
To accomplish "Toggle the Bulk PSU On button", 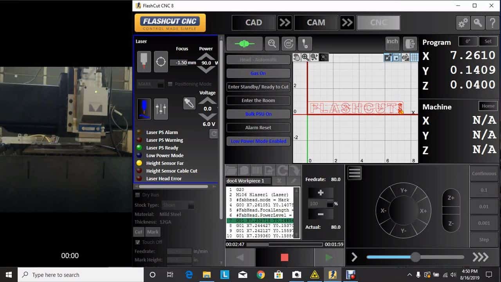I will (x=258, y=114).
